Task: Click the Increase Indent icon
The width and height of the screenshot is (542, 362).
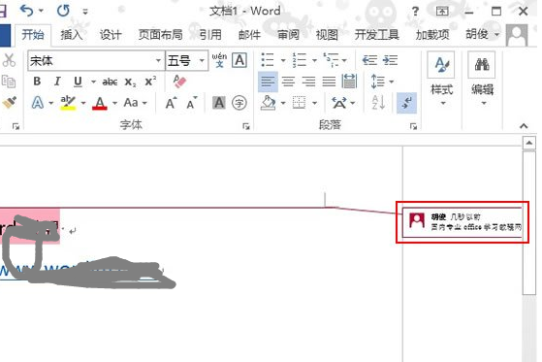Action: tap(390, 60)
